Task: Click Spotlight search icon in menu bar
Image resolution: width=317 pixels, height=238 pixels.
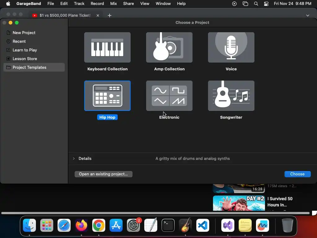Action: (256, 4)
